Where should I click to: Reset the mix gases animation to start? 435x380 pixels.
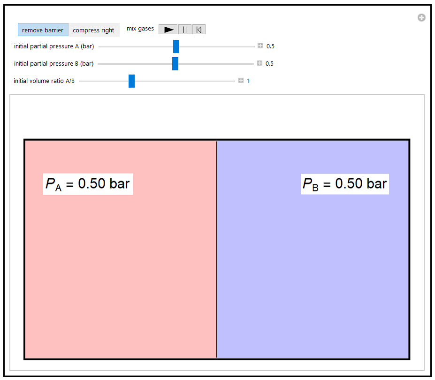(199, 30)
